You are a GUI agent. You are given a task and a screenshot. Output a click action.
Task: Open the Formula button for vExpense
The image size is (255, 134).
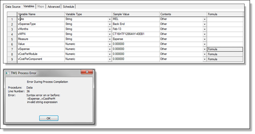click(x=225, y=49)
